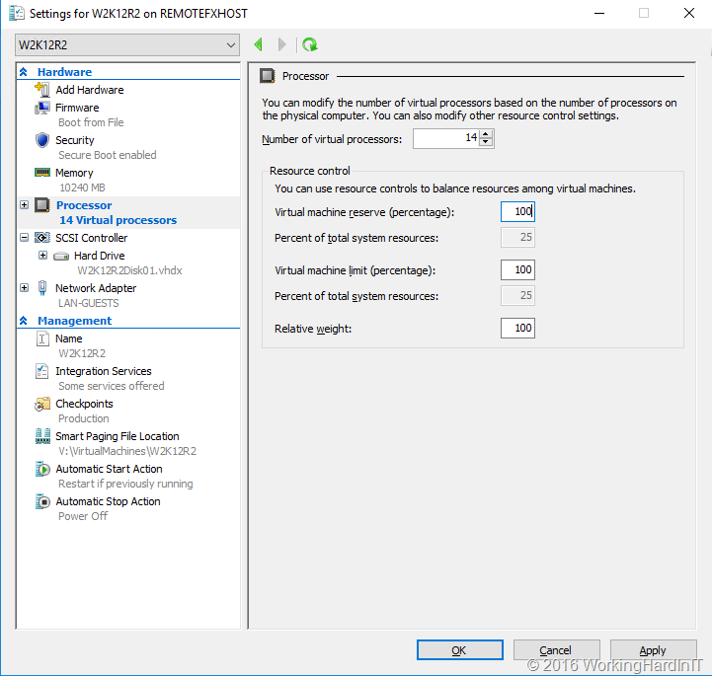Expand the Network Adapter tree node
The height and width of the screenshot is (676, 712).
click(24, 287)
